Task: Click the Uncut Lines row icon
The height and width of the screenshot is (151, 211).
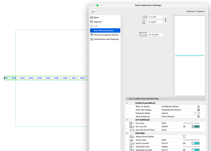Action: [132, 140]
